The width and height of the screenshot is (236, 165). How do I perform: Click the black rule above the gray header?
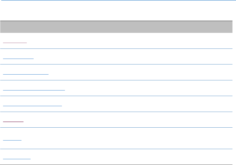[x=116, y=21]
